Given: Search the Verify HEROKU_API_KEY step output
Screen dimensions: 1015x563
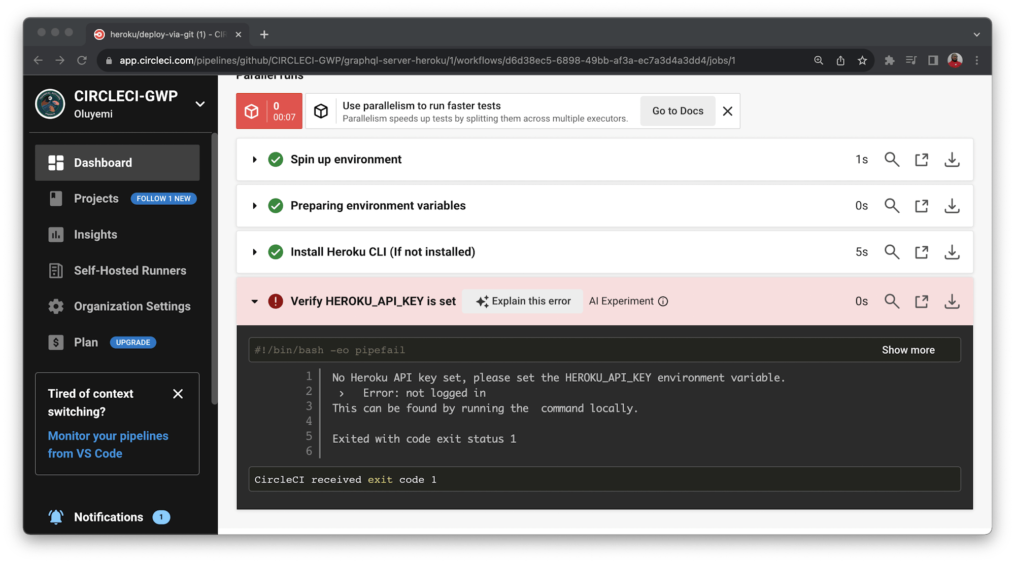Looking at the screenshot, I should pos(892,302).
